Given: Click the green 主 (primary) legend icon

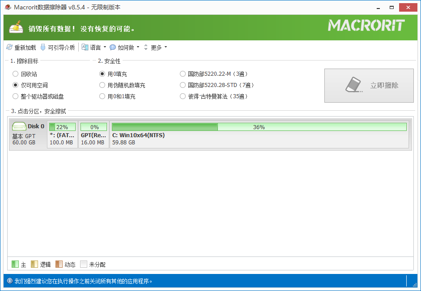Looking at the screenshot, I should click(x=15, y=264).
